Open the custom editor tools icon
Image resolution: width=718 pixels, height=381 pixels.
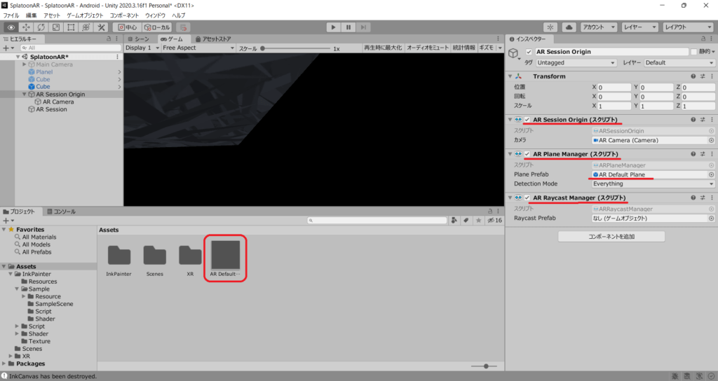(101, 27)
